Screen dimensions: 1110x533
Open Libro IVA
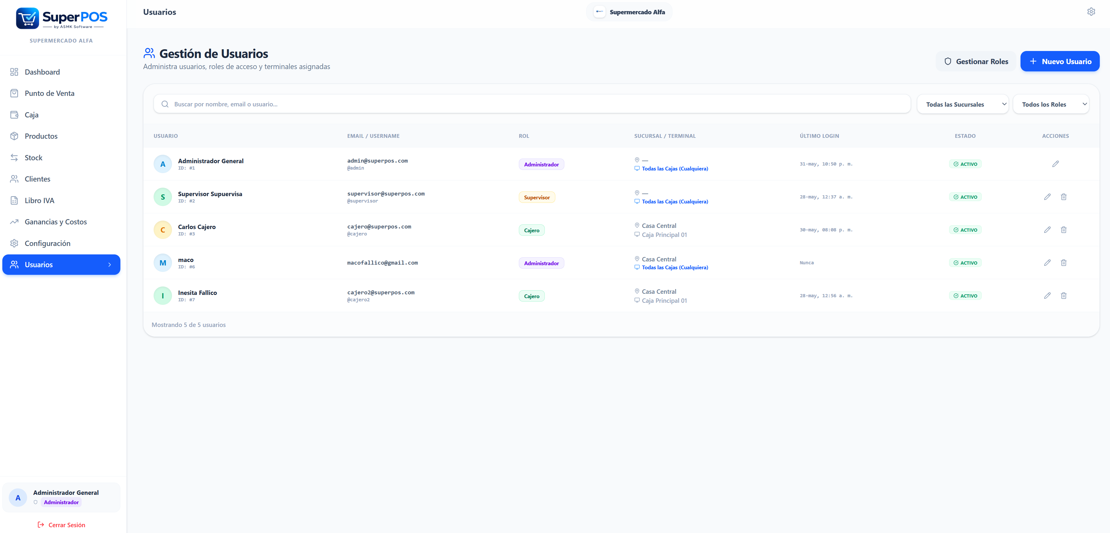[61, 200]
